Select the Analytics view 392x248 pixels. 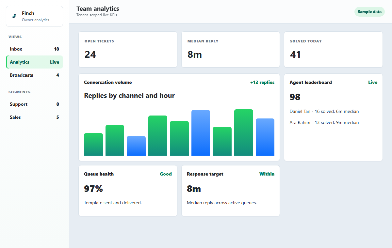point(34,62)
